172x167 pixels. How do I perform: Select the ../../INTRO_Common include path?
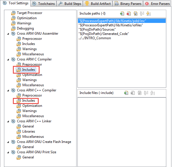(x=122, y=38)
